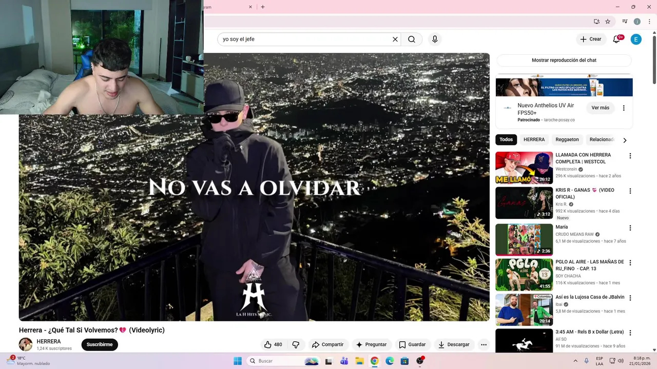Open options for LLAMADA CON HERRERA video
The image size is (657, 369).
click(x=630, y=156)
